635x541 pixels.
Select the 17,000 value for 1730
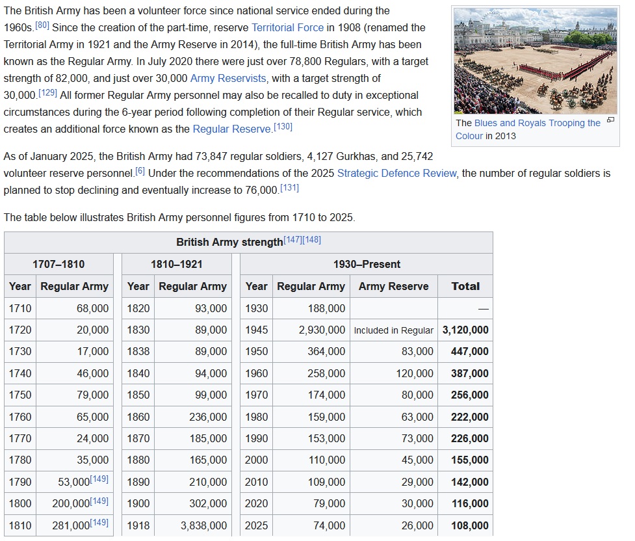click(x=93, y=351)
